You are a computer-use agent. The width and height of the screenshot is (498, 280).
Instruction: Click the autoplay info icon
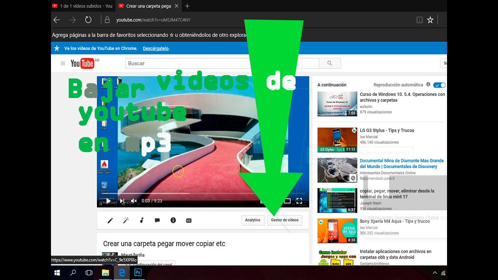428,84
